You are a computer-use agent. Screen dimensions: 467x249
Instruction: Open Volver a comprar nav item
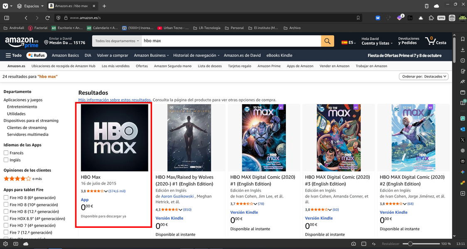click(x=113, y=55)
